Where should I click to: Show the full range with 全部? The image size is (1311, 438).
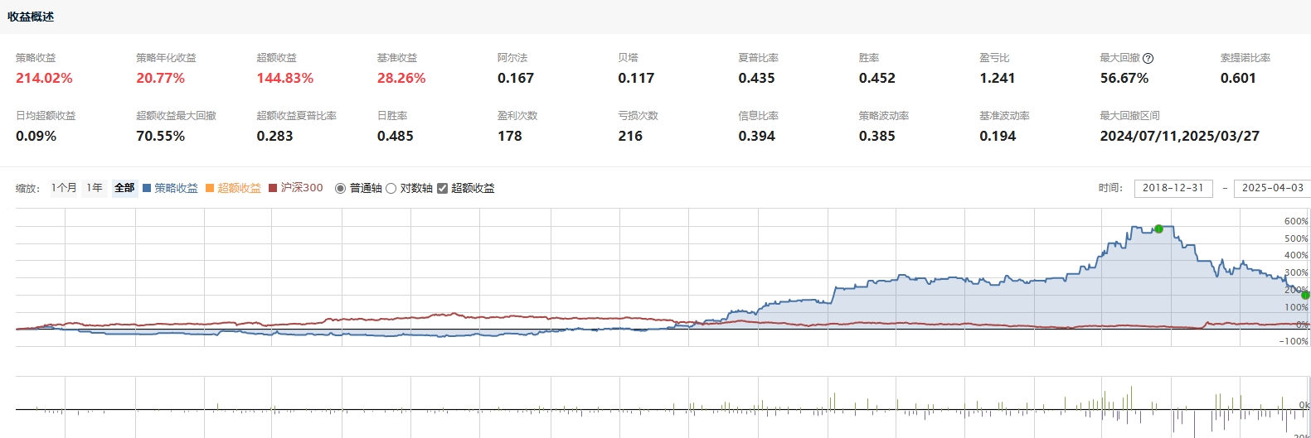124,188
